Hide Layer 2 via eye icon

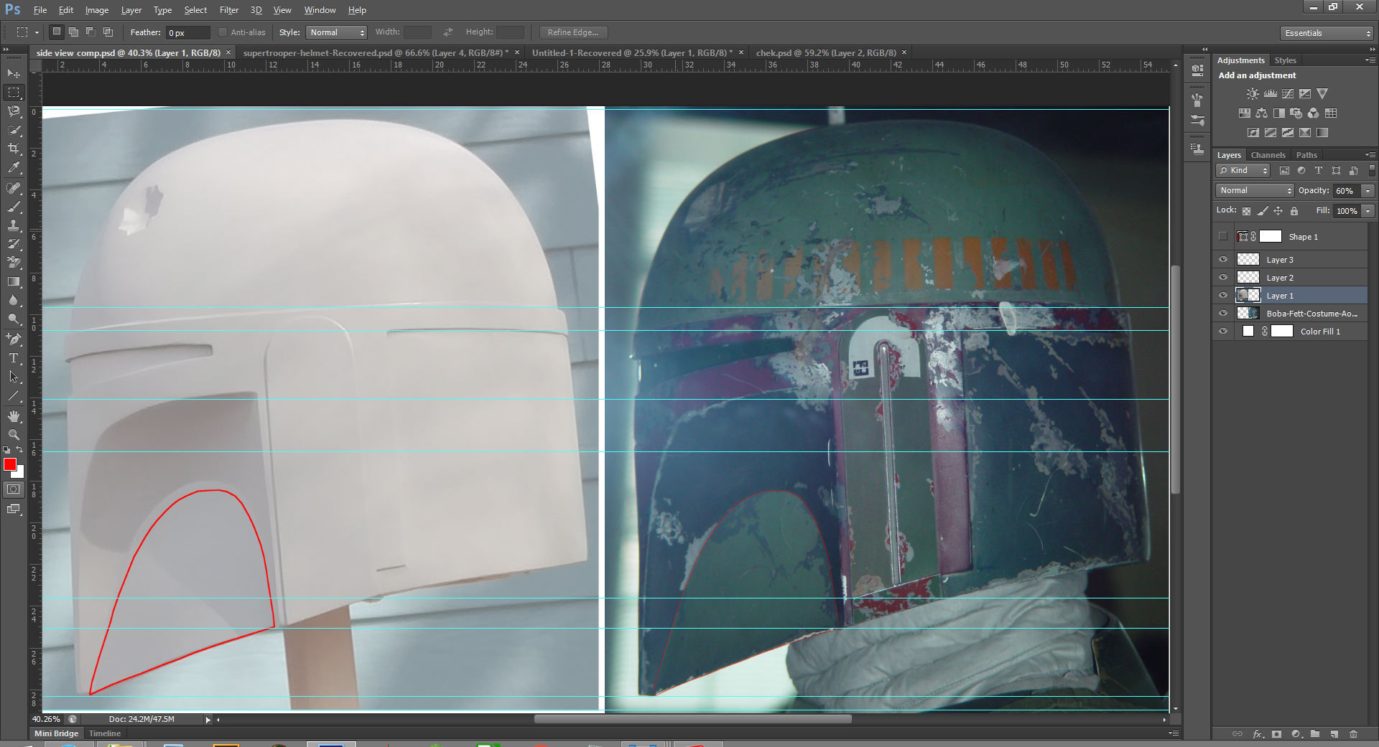(1223, 277)
